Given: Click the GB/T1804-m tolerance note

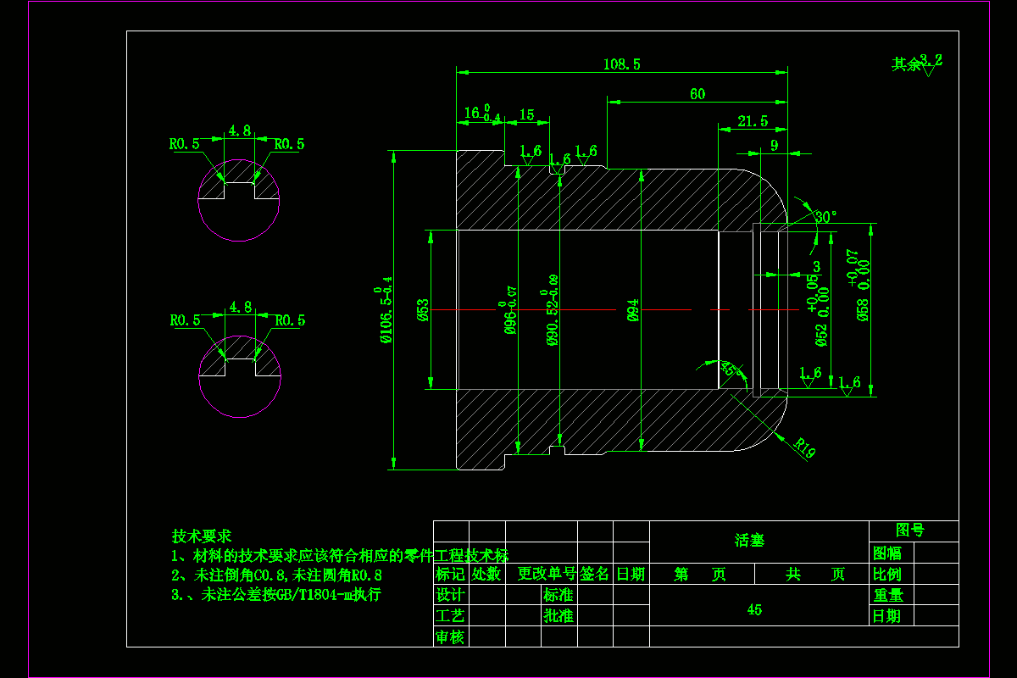Looking at the screenshot, I should point(277,594).
